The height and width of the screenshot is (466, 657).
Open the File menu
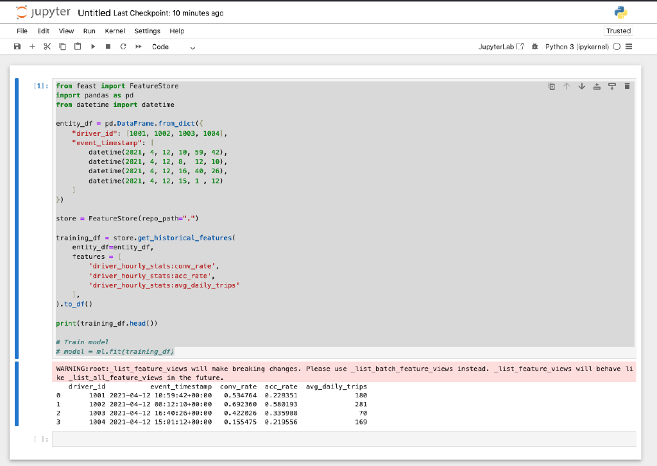pos(22,31)
